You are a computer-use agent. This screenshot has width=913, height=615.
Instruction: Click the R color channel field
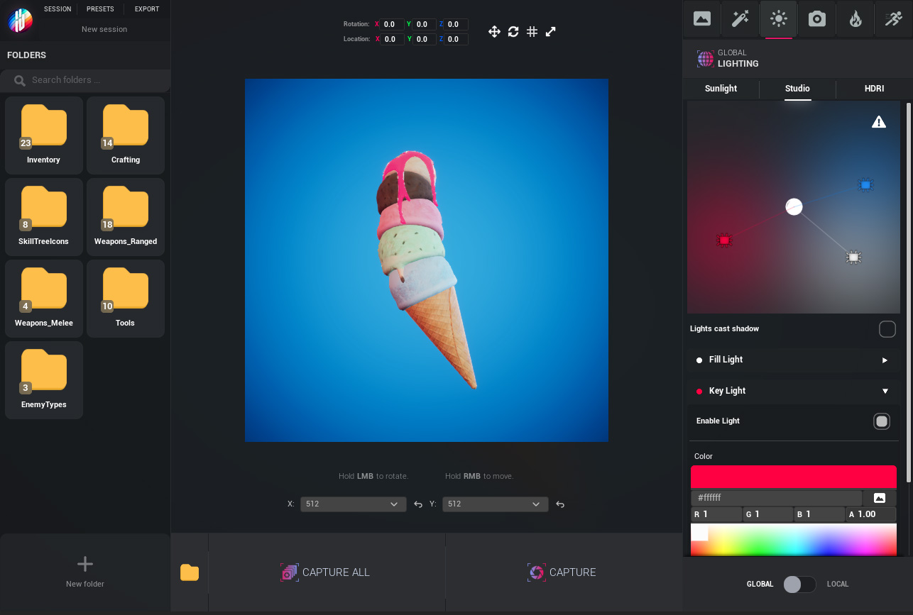[x=716, y=514]
